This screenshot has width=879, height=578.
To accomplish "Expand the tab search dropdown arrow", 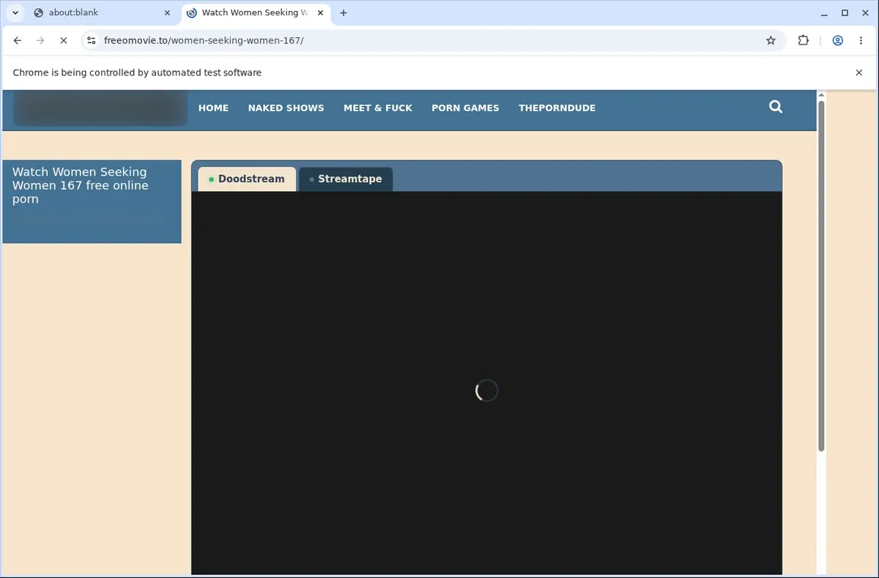I will coord(15,12).
